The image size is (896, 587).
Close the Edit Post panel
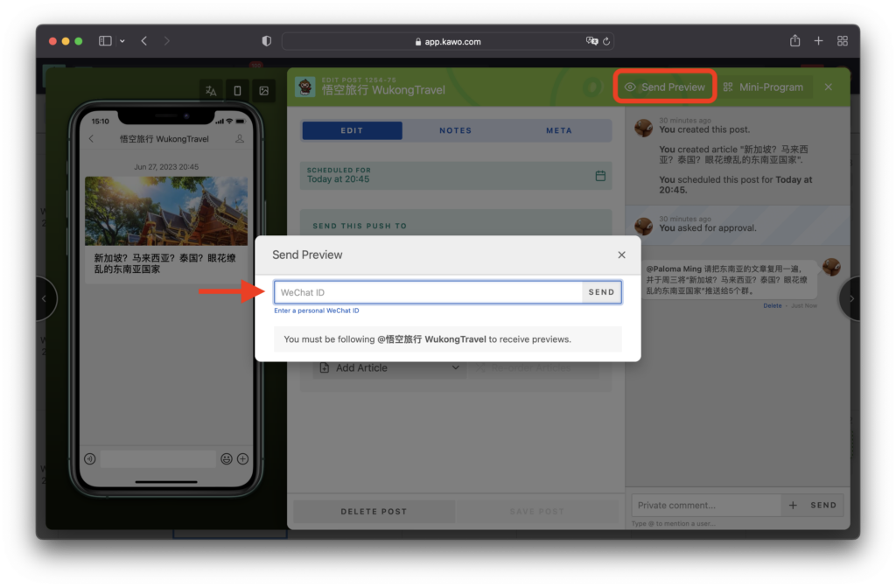pos(829,87)
